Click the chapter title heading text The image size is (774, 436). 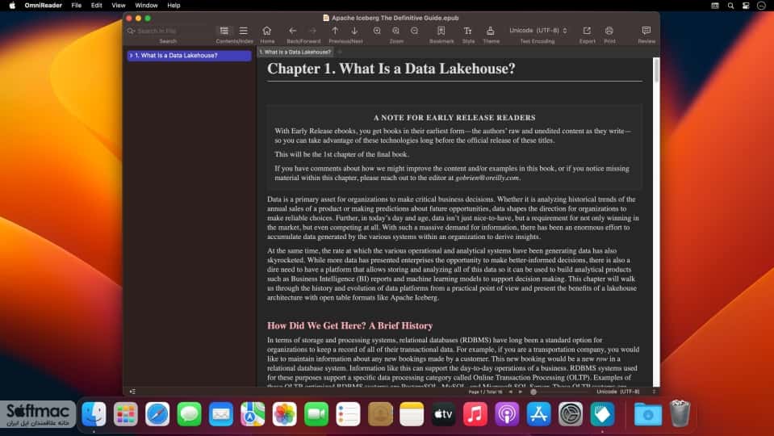click(391, 69)
